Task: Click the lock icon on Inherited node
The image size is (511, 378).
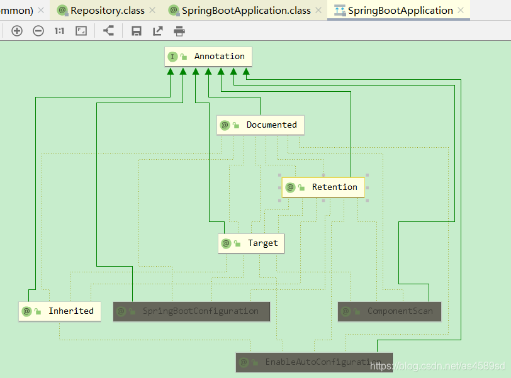Action: (38, 311)
